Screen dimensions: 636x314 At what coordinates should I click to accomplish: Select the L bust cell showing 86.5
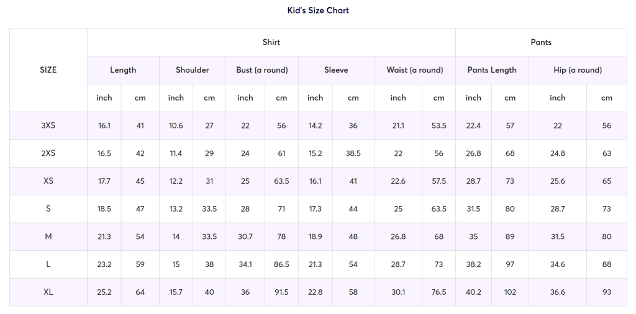click(281, 264)
